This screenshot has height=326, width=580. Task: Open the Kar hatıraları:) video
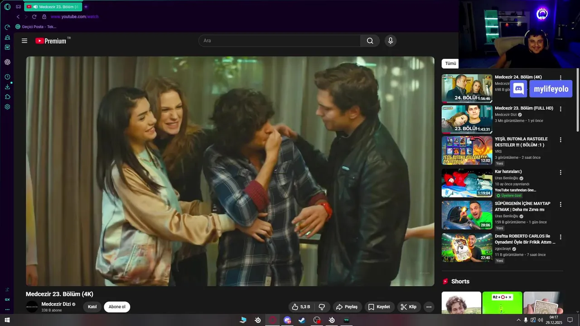click(x=467, y=183)
